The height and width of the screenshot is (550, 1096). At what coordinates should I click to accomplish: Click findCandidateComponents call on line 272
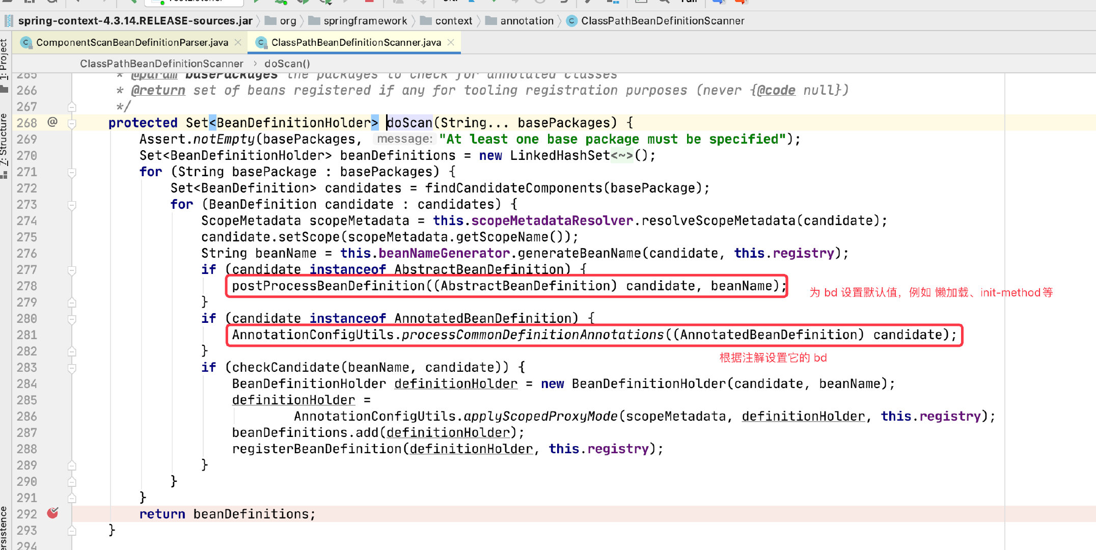[514, 188]
